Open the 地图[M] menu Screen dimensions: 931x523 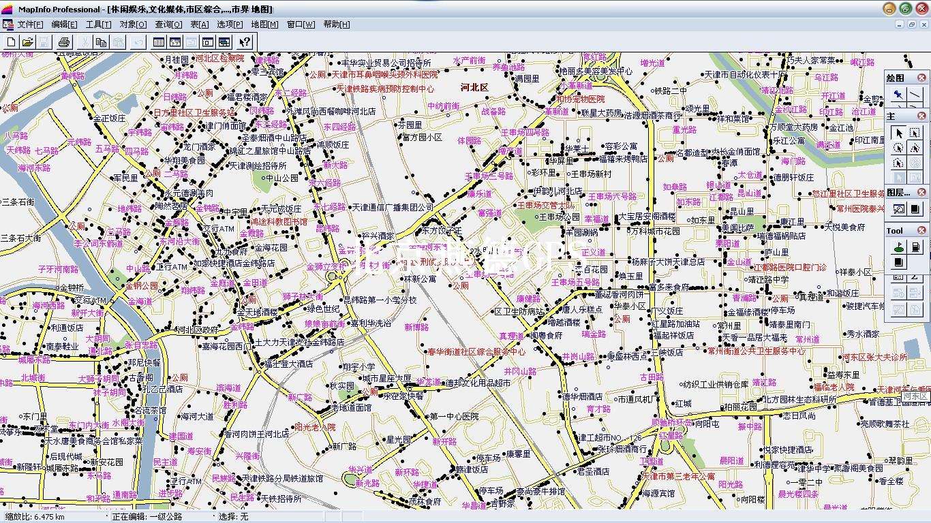pos(264,25)
